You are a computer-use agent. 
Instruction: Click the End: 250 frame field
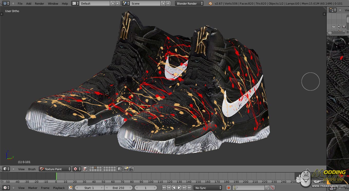pos(118,188)
